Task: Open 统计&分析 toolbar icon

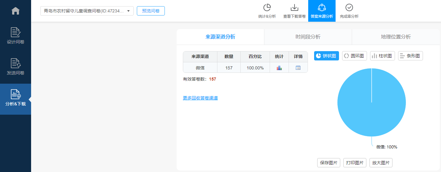Action: pyautogui.click(x=267, y=11)
